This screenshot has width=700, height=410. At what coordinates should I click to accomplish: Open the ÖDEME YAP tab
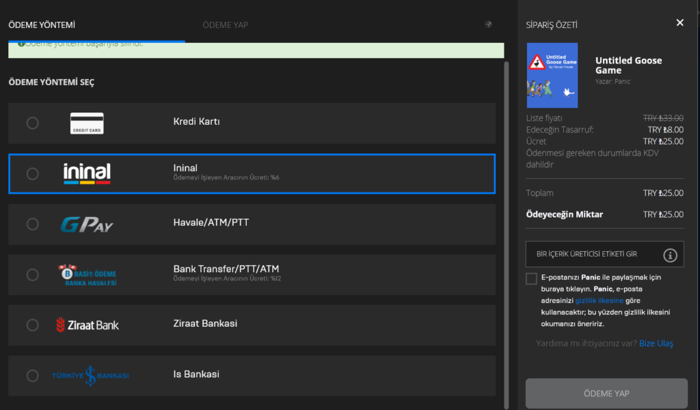point(226,25)
